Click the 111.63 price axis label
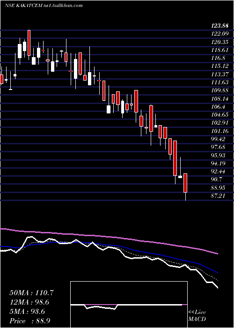This screenshot has width=234, height=328. pos(220,82)
